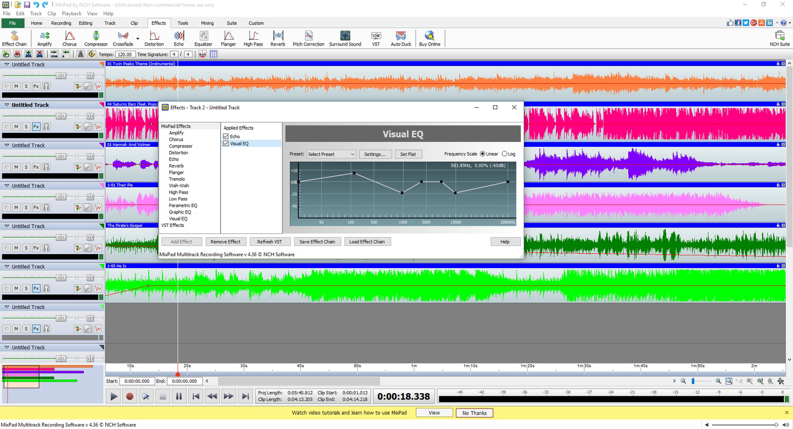The width and height of the screenshot is (793, 429).
Task: Click the green File tab
Action: [12, 23]
